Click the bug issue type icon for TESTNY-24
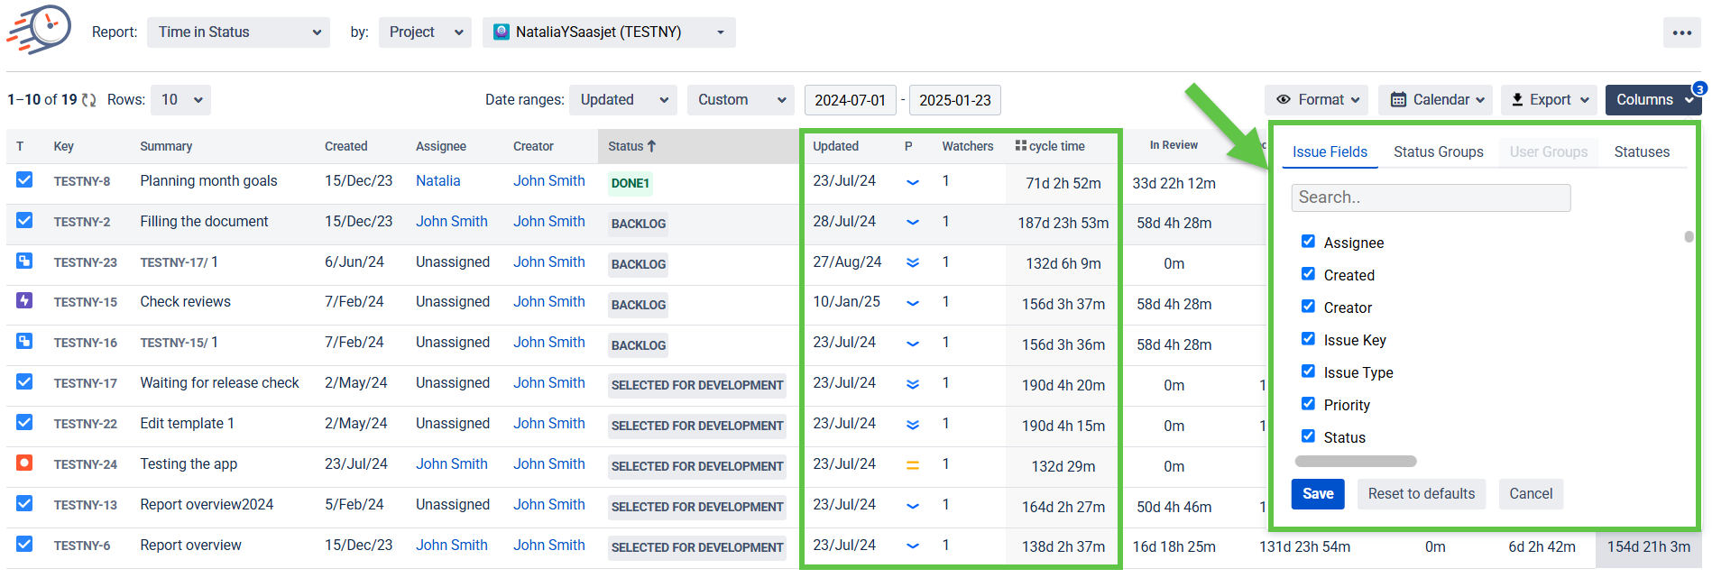1712x578 pixels. point(24,463)
